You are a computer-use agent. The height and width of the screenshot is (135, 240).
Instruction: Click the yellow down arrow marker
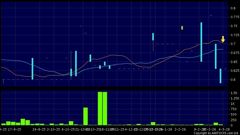pyautogui.click(x=223, y=39)
